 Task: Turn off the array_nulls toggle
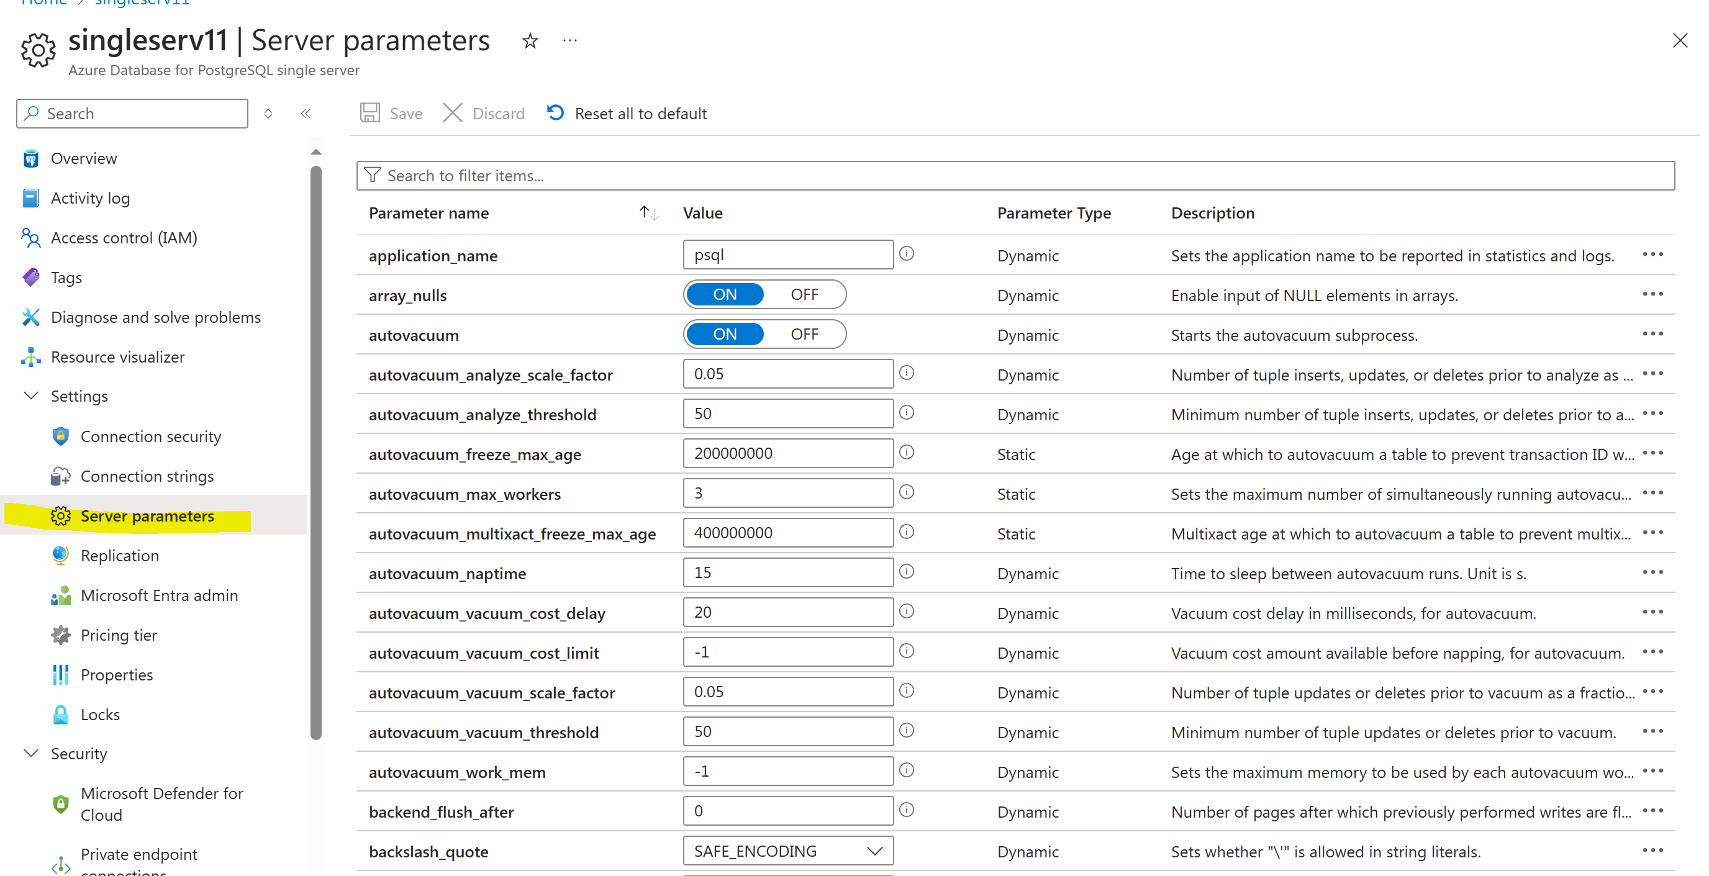(804, 294)
